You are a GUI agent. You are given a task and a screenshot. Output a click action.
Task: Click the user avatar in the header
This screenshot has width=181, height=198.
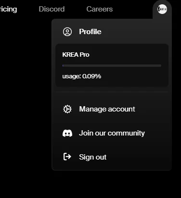tap(162, 9)
